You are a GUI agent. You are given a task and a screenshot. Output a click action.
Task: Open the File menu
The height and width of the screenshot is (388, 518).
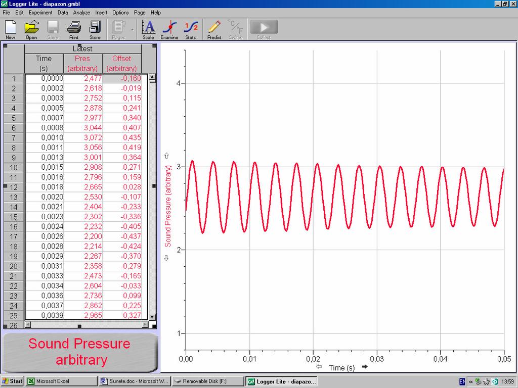(x=6, y=13)
